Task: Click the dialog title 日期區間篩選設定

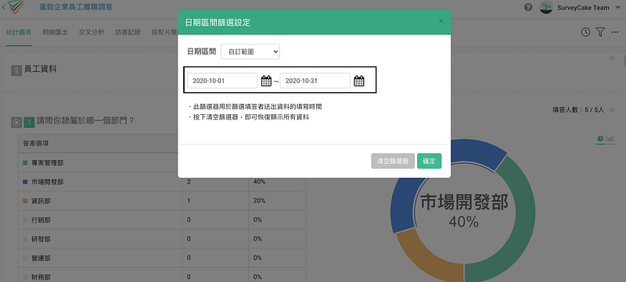Action: 218,23
